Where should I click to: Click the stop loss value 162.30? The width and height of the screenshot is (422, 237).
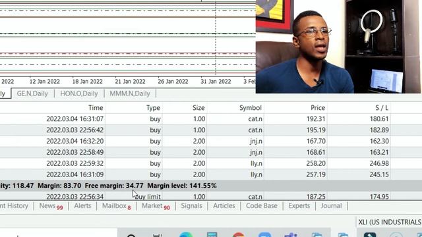coord(379,141)
